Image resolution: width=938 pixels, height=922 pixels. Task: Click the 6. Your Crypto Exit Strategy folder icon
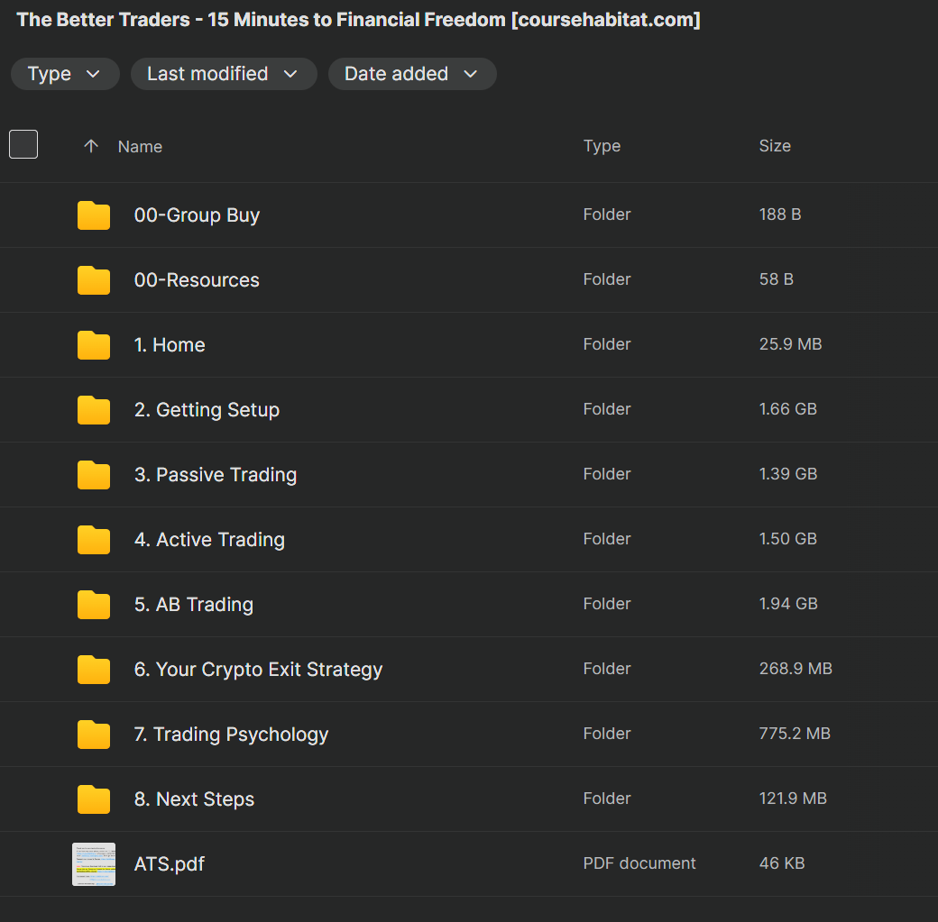(x=94, y=670)
